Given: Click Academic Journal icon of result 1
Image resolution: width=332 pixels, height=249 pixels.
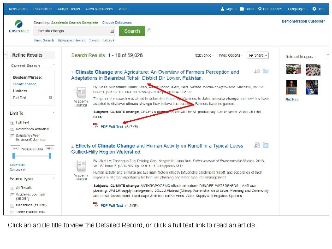Looking at the screenshot, I should click(x=80, y=93).
